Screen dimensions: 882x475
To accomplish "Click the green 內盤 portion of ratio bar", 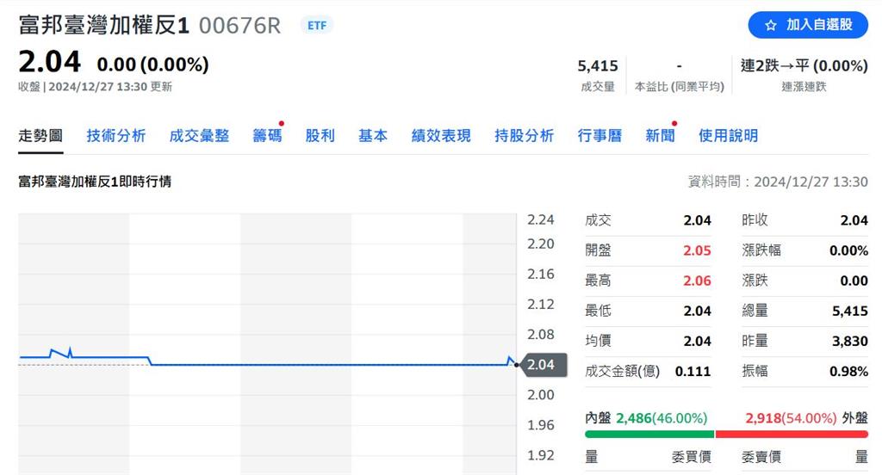I will point(649,434).
